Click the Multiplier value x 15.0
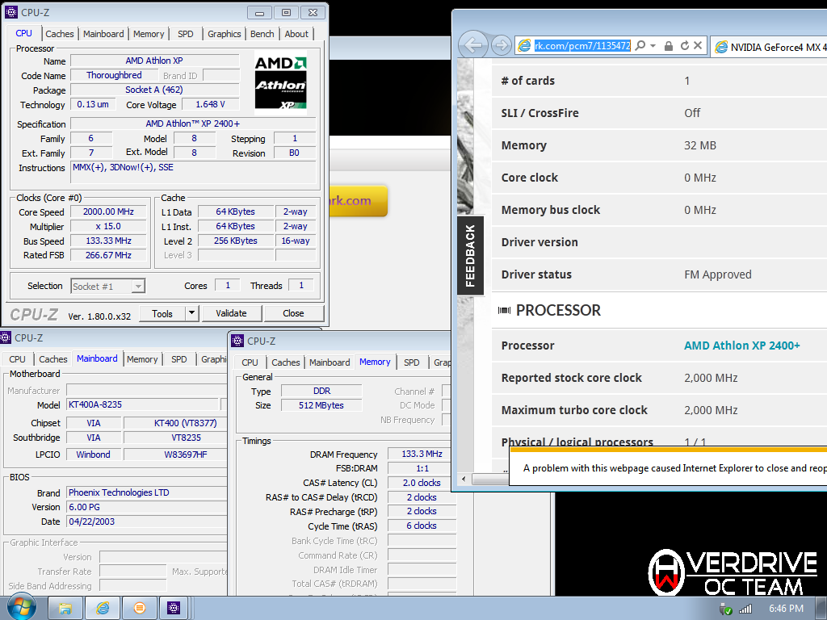This screenshot has height=620, width=827. [x=109, y=226]
